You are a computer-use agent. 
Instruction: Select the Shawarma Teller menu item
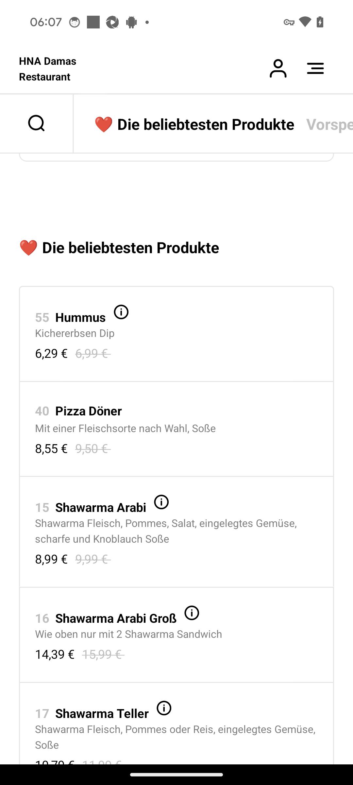click(176, 724)
